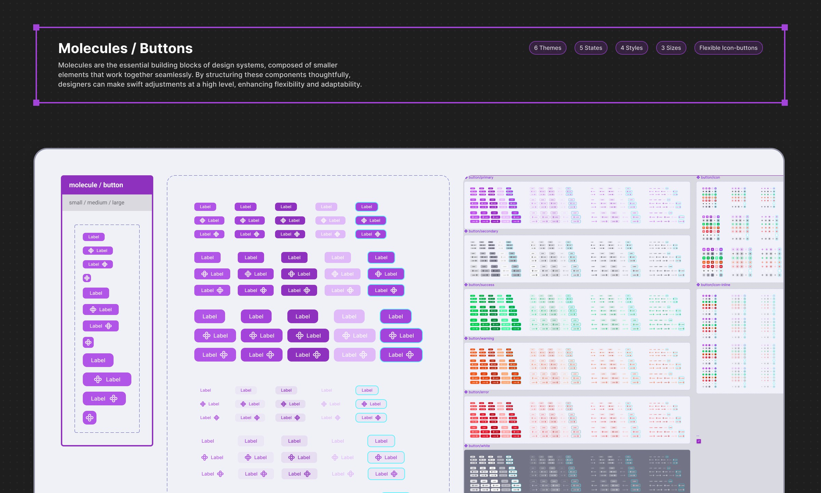
Task: Click the medium icon-only flower button in molecule panel
Action: 88,342
